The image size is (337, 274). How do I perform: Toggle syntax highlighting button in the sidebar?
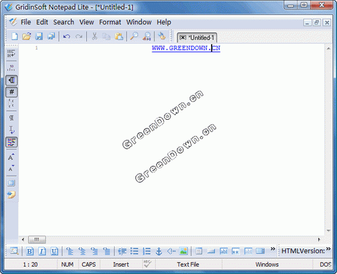(x=11, y=142)
